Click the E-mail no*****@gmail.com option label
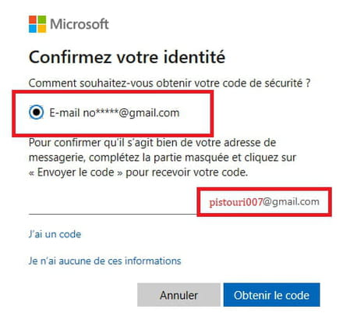The image size is (343, 320). (x=115, y=112)
